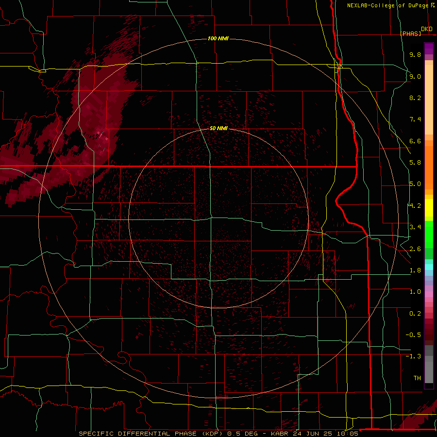Click the DKD product label

pyautogui.click(x=427, y=29)
